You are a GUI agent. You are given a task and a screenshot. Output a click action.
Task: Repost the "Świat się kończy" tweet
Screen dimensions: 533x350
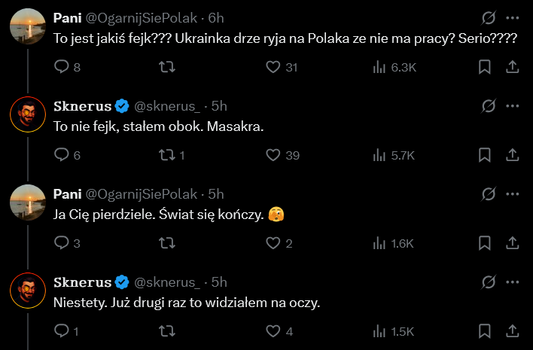click(x=169, y=243)
